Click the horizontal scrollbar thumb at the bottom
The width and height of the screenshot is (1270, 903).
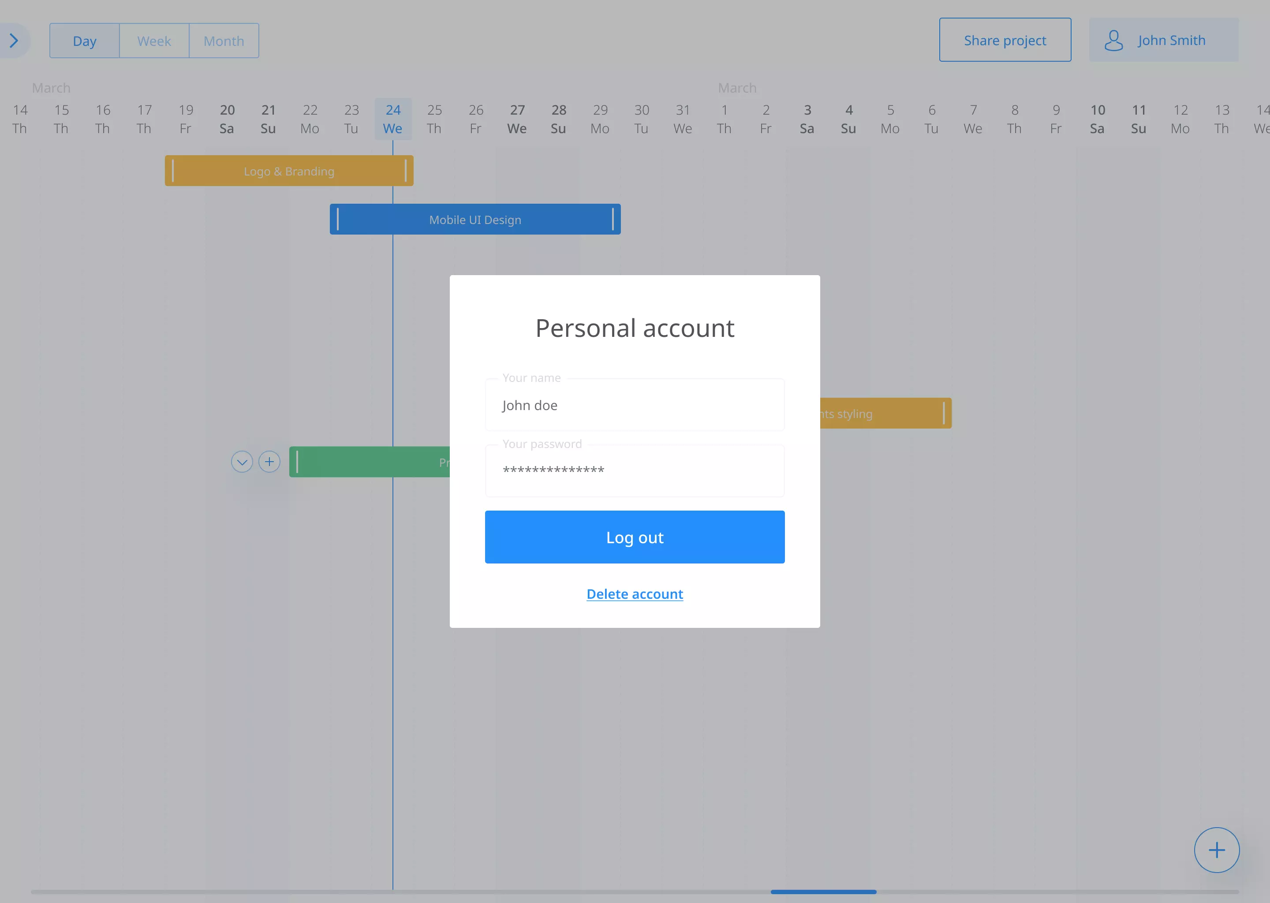point(823,892)
